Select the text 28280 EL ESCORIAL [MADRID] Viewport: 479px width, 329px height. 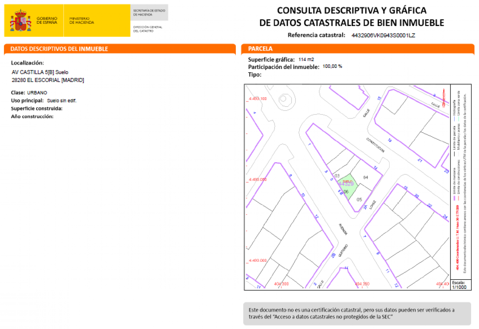click(48, 80)
